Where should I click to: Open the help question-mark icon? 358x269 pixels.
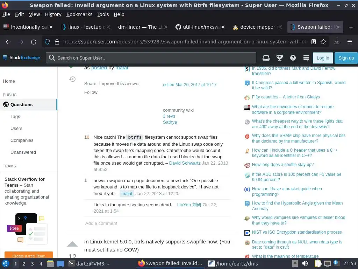(x=293, y=58)
